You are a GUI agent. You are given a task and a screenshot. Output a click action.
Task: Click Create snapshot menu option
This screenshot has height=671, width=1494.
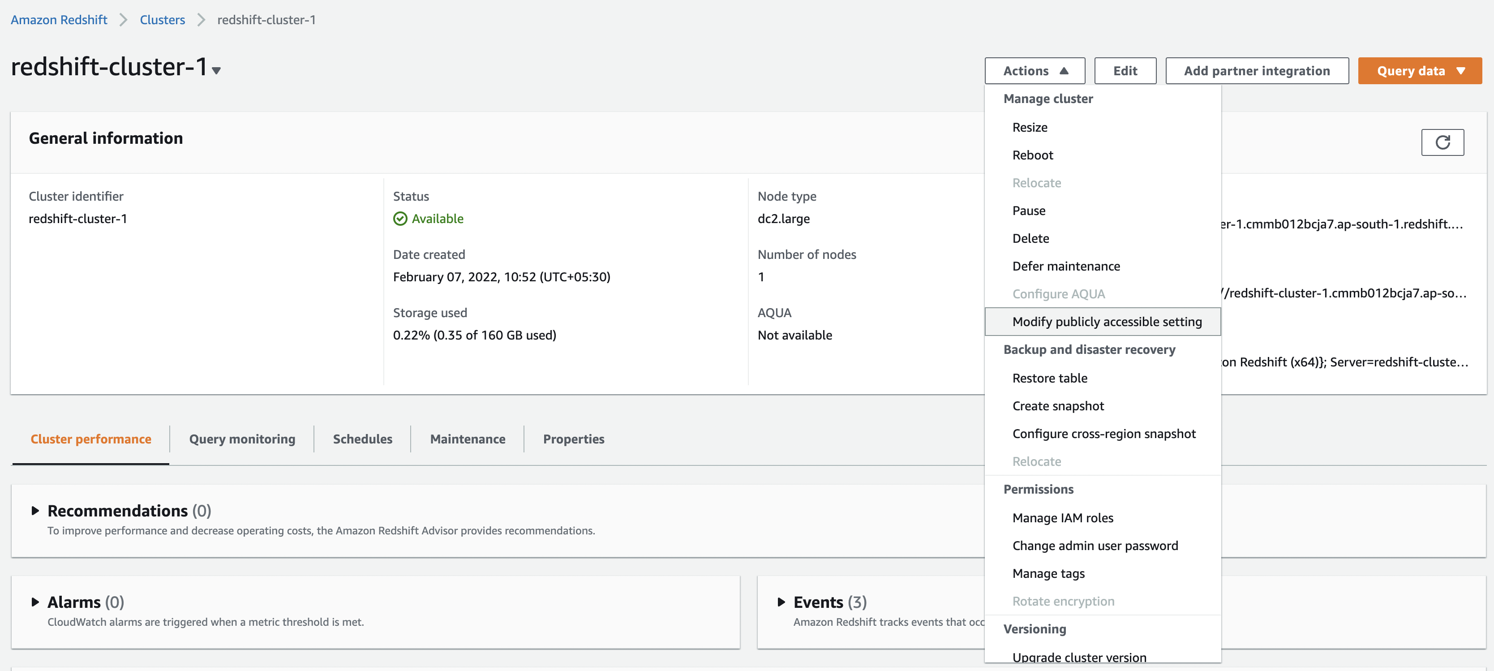(x=1057, y=405)
